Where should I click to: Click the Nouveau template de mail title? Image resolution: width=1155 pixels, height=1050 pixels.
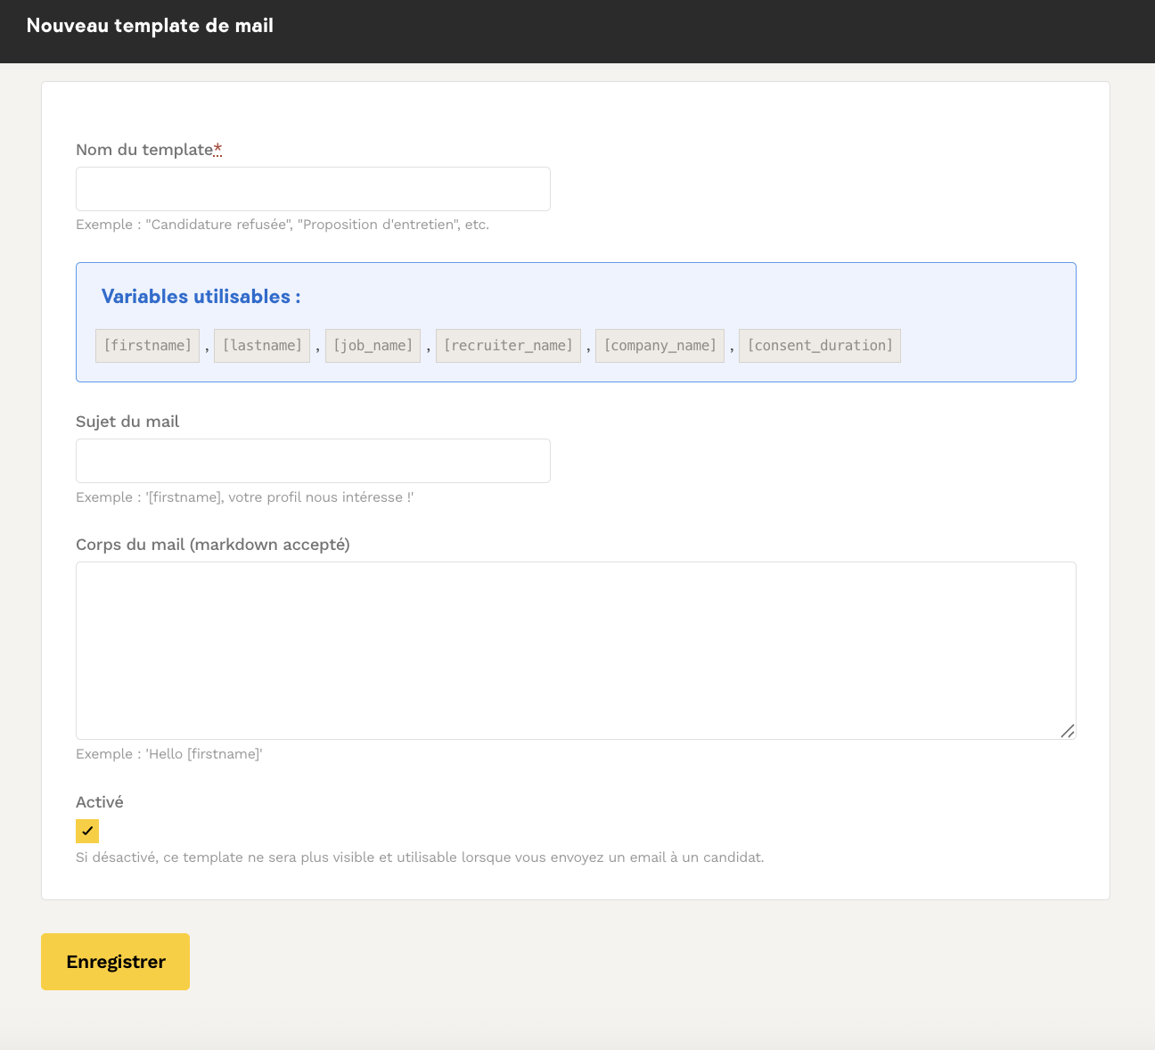click(150, 26)
